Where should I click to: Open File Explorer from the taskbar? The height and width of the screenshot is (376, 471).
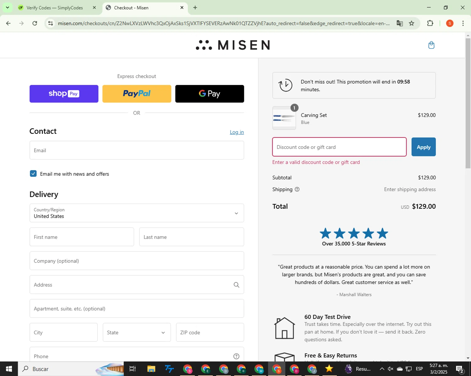pyautogui.click(x=151, y=369)
